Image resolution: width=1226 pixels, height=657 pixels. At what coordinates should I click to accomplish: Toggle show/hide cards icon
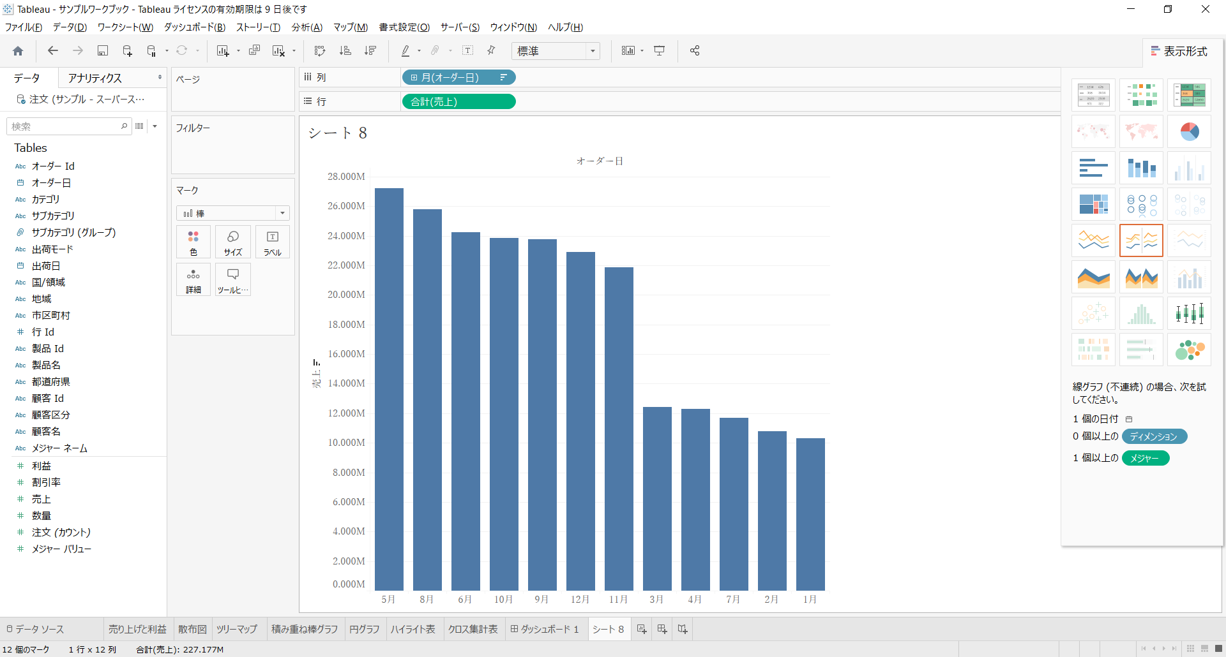[628, 51]
